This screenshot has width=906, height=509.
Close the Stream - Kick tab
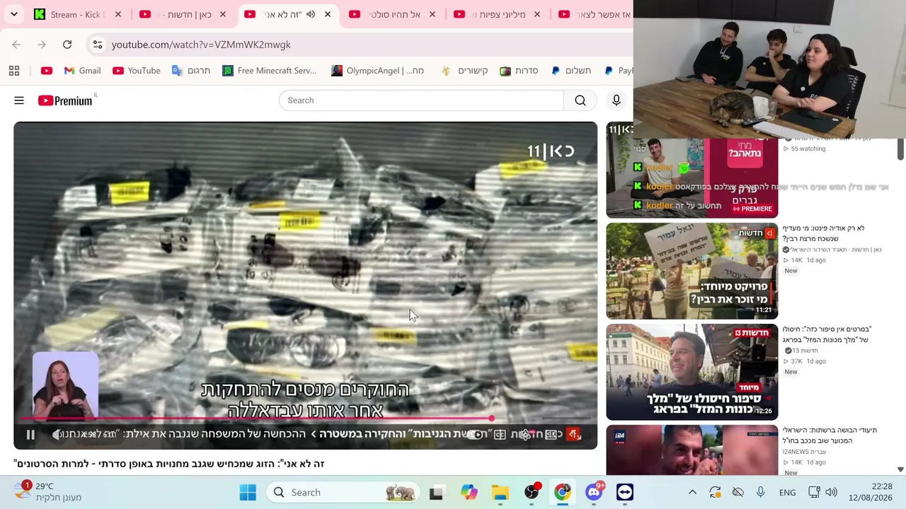[118, 14]
